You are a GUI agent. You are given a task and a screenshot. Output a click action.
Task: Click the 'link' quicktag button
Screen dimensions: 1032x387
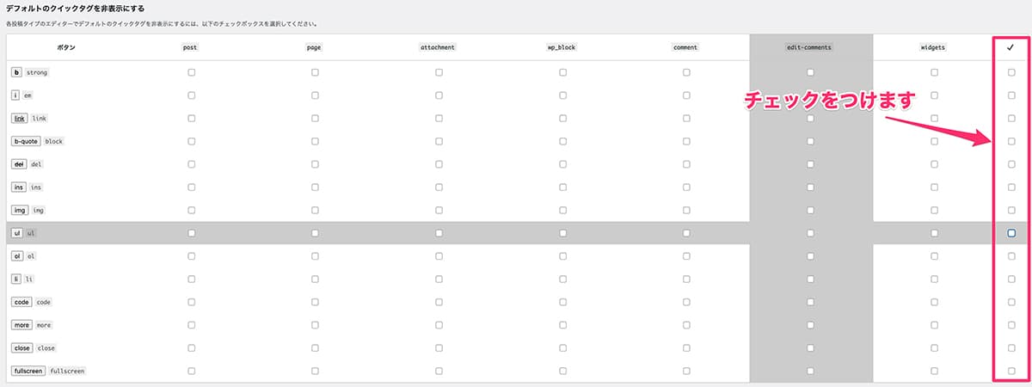[19, 118]
